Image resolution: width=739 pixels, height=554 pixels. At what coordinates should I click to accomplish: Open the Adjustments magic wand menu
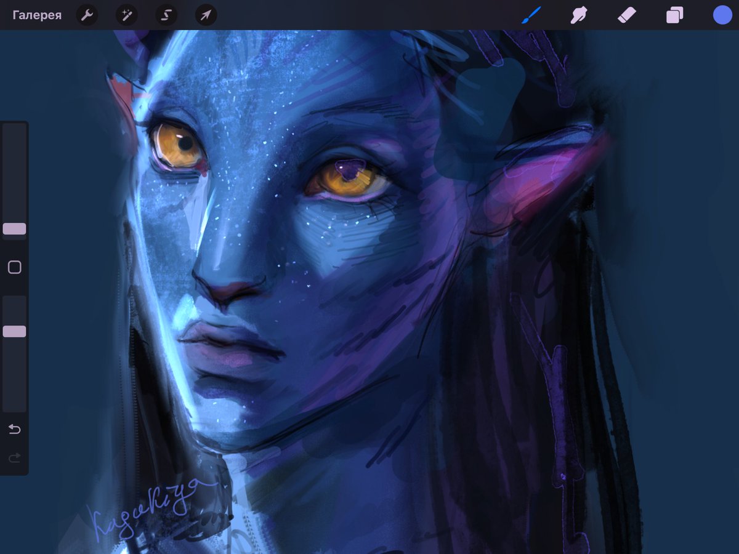tap(126, 15)
